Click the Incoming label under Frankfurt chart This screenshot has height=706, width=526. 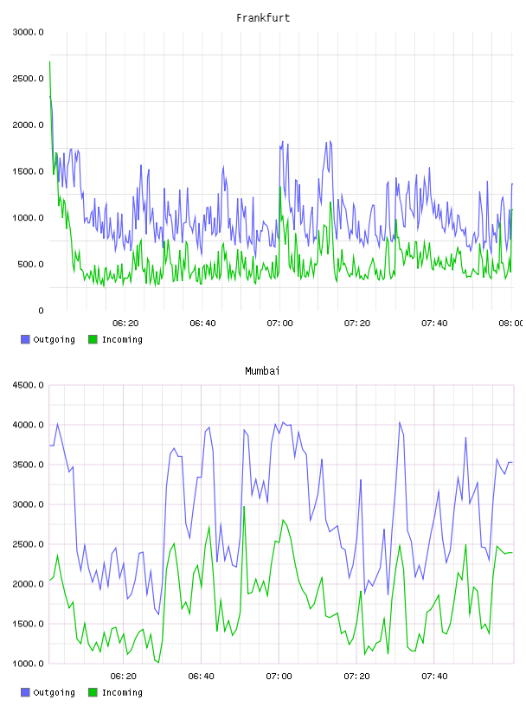122,339
